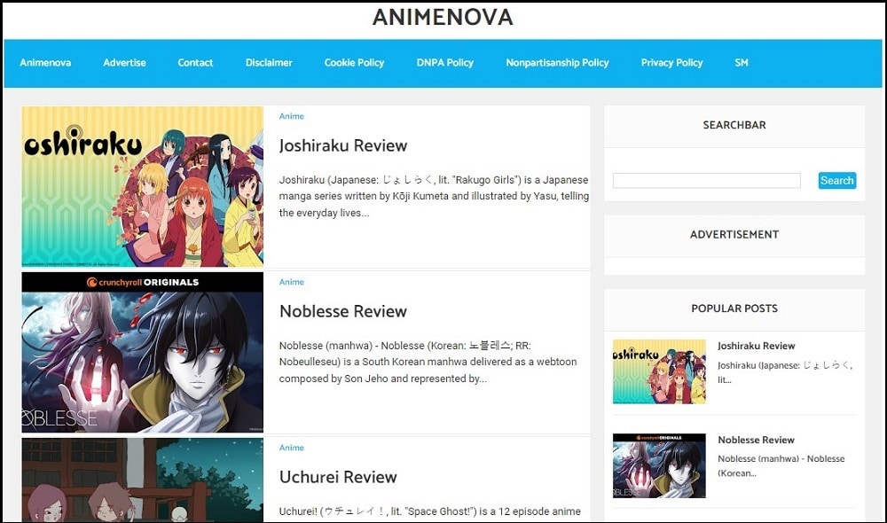Click Popular Posts snippet 'Joshiraku (Japanese:'
This screenshot has height=523, width=887.
coord(785,372)
